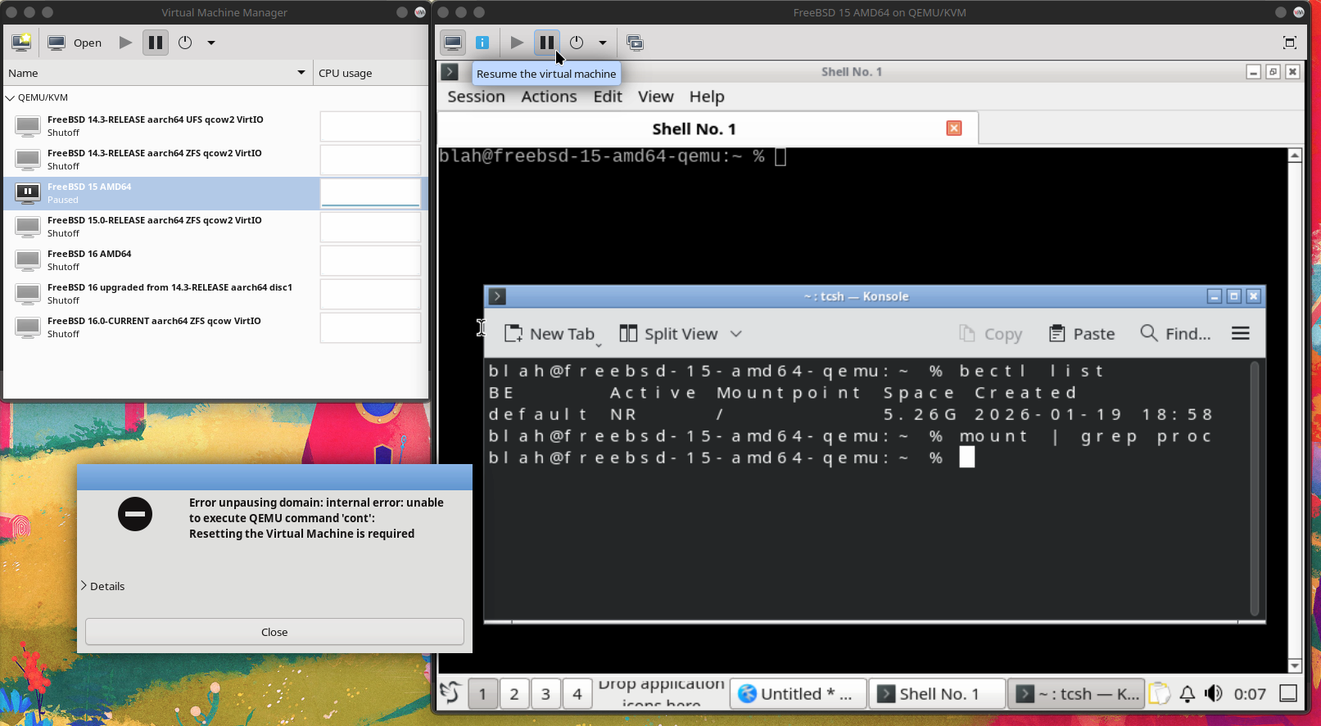Toggle the pause button in Virtual Machine Manager
This screenshot has height=726, width=1321.
click(x=155, y=43)
